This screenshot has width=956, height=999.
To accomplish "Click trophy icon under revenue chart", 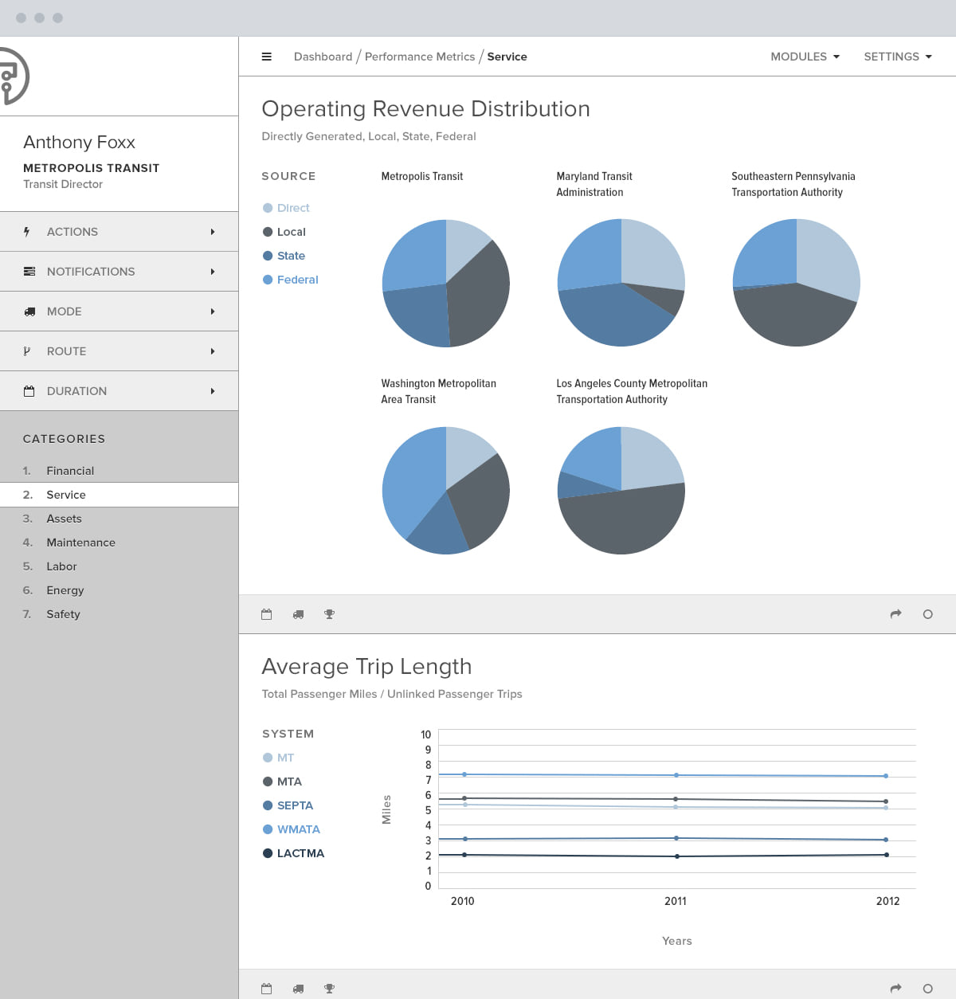I will click(x=329, y=614).
